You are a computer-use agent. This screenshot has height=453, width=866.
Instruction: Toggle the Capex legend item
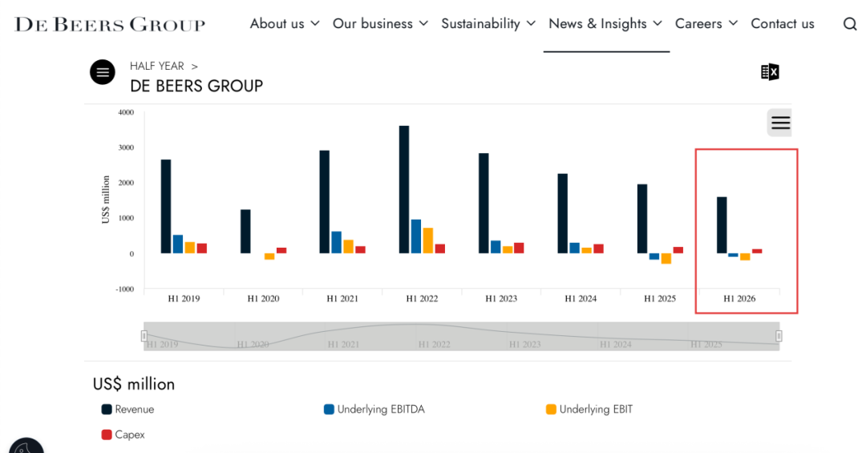[123, 435]
